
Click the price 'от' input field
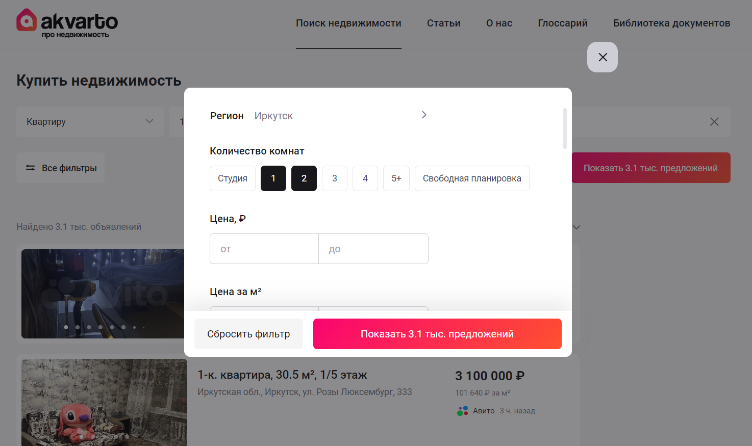(x=264, y=249)
